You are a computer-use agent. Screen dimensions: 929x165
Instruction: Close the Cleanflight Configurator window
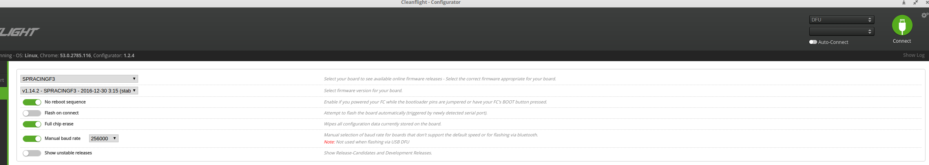coord(927,3)
